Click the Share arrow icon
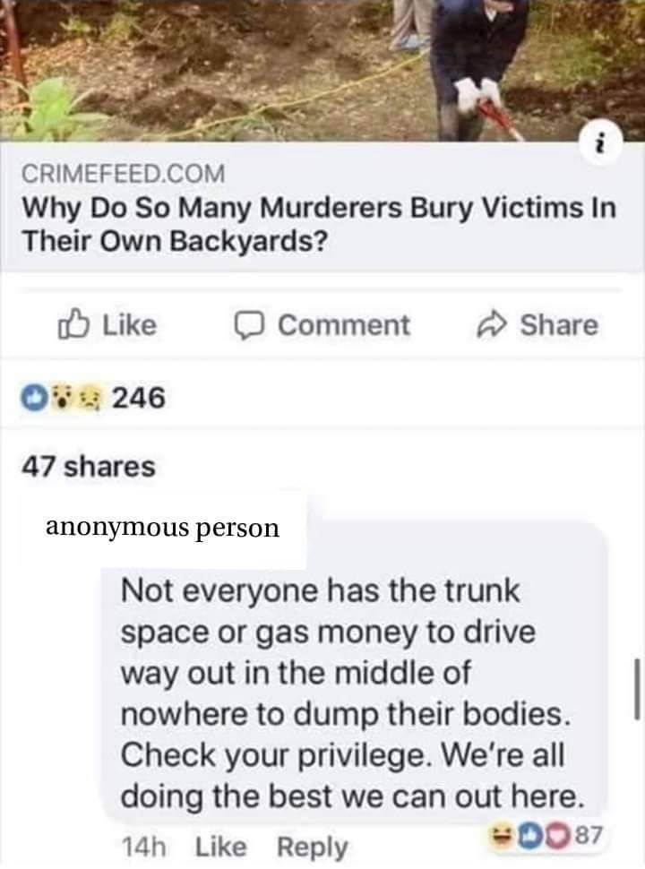The image size is (645, 869). (492, 325)
